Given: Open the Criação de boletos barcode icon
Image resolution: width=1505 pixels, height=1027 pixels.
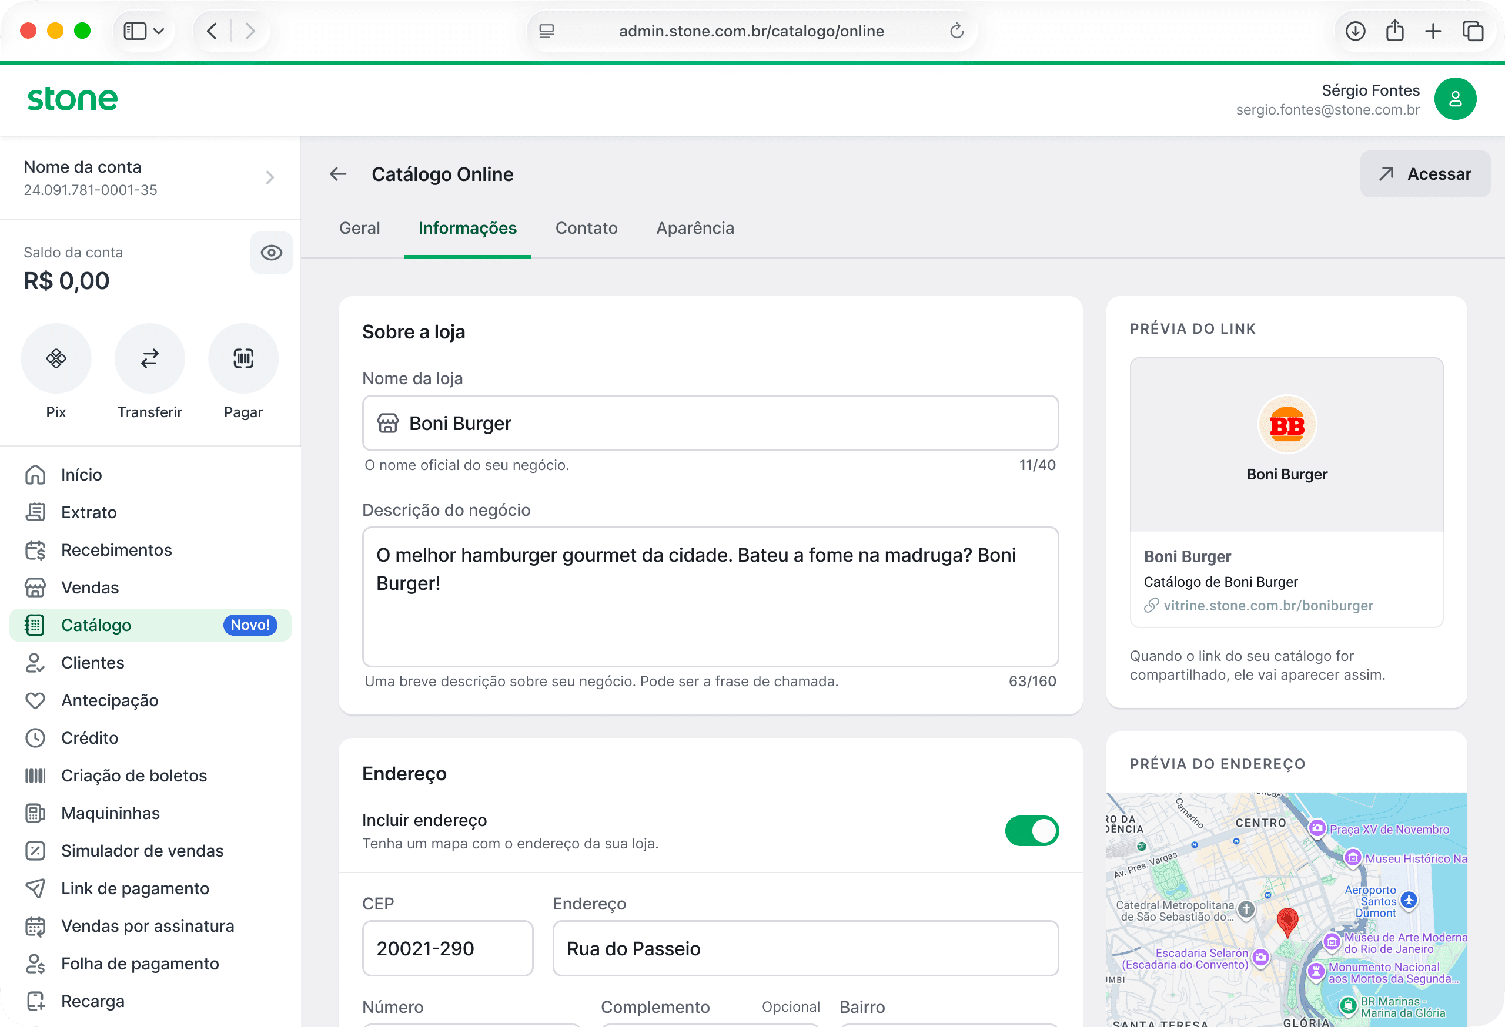Looking at the screenshot, I should pos(35,776).
